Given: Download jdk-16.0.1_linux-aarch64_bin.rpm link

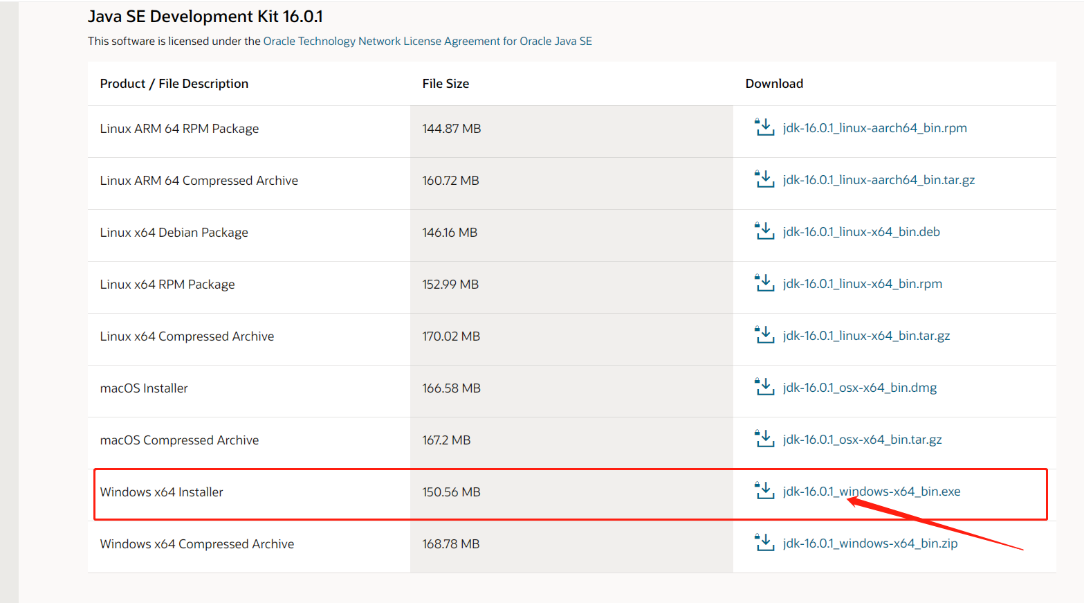Looking at the screenshot, I should pos(875,128).
